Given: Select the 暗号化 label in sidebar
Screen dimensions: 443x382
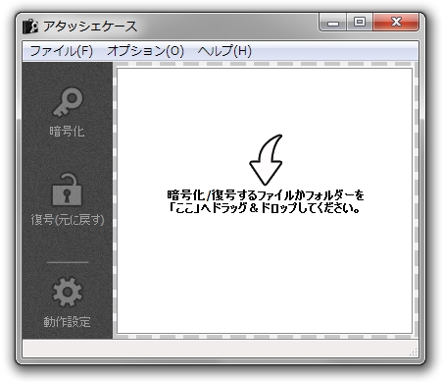Looking at the screenshot, I should tap(67, 132).
